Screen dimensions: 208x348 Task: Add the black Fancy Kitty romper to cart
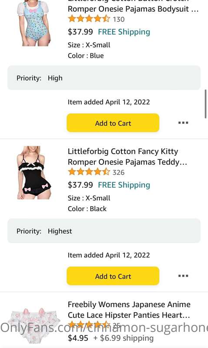tap(113, 276)
